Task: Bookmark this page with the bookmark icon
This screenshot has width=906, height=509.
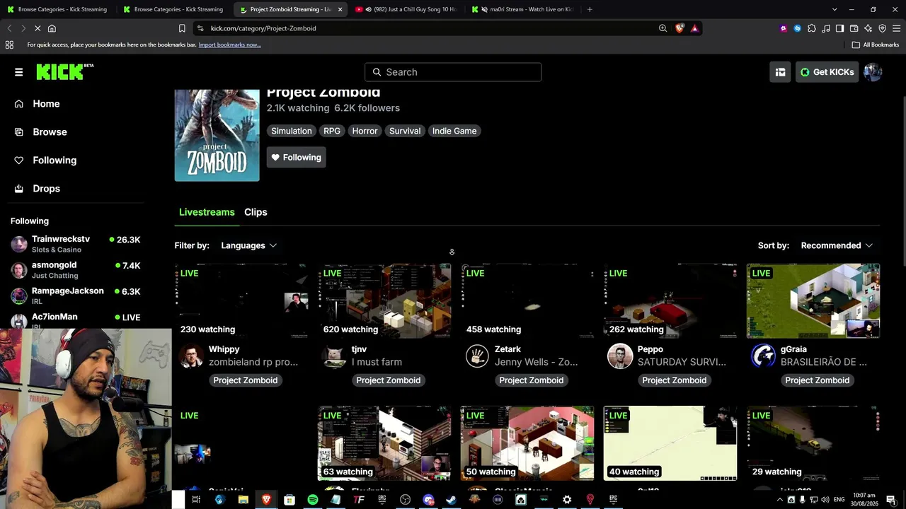Action: pyautogui.click(x=182, y=28)
